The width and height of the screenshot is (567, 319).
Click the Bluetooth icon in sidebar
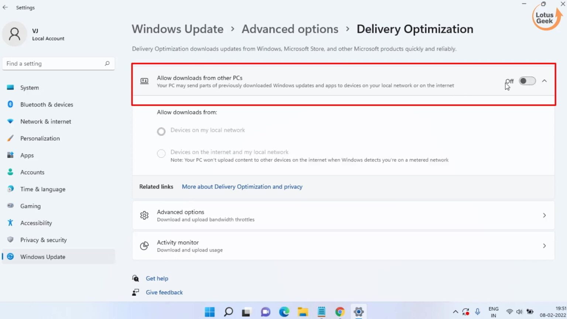pos(10,104)
